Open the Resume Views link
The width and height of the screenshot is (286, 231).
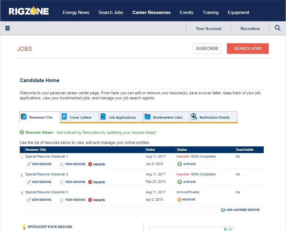pyautogui.click(x=39, y=132)
